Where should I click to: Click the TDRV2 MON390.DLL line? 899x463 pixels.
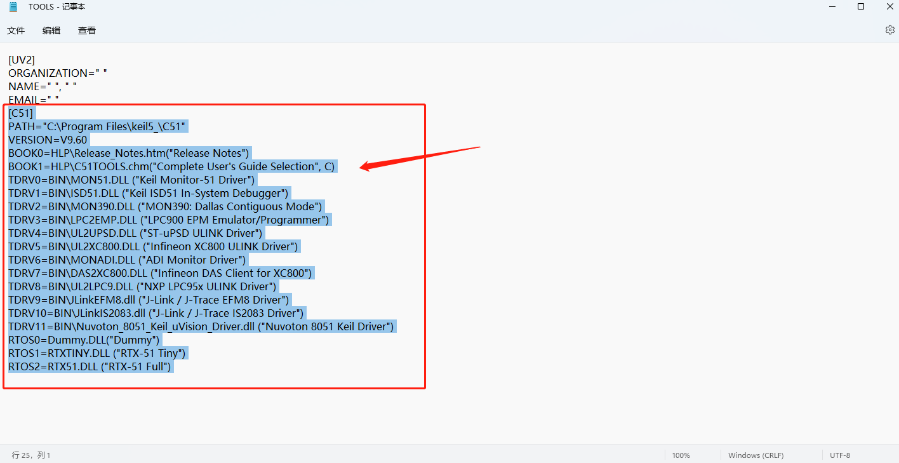(x=166, y=206)
